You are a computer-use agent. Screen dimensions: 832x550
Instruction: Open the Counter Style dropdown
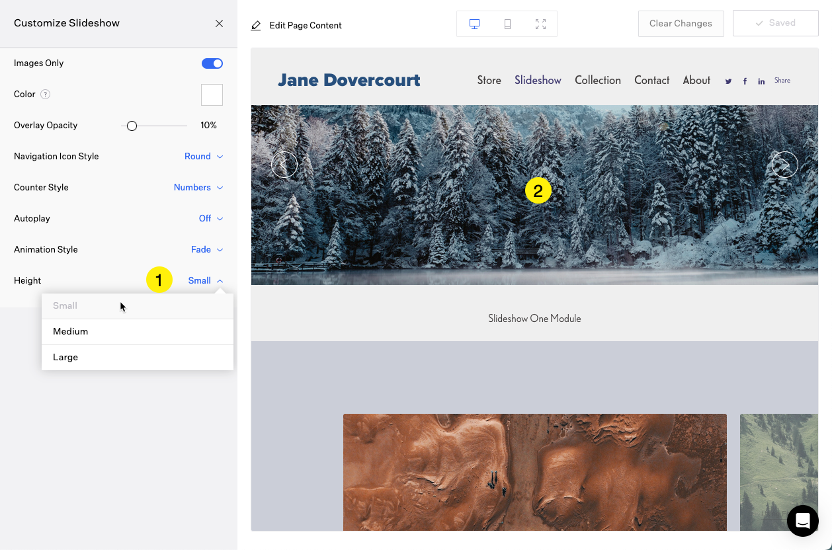coord(198,188)
